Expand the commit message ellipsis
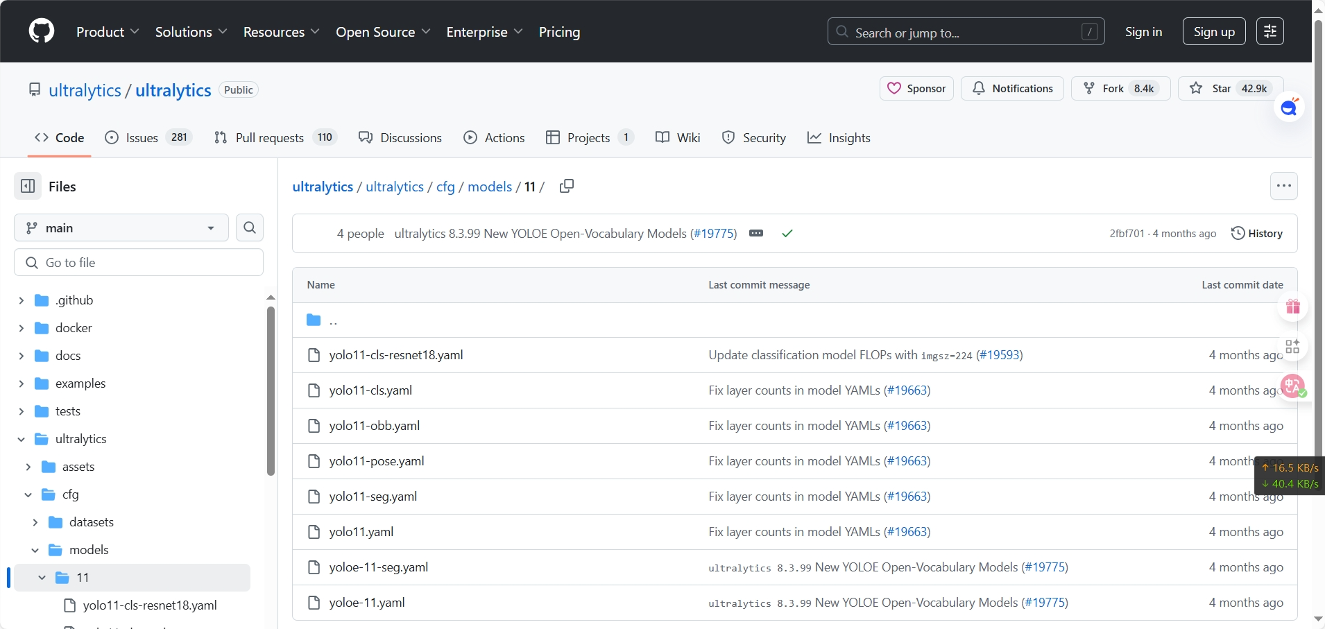Image resolution: width=1325 pixels, height=629 pixels. 756,233
